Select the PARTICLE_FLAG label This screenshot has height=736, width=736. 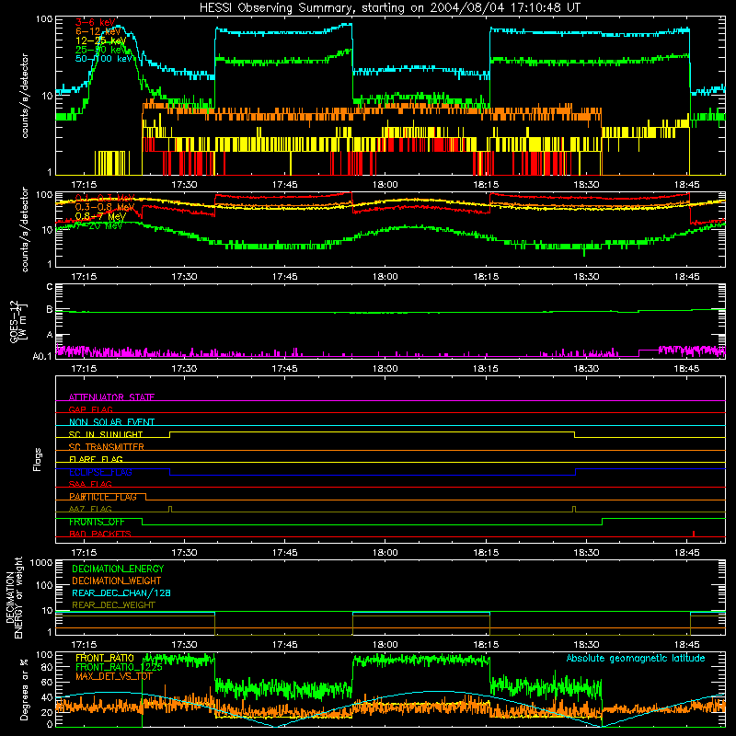103,497
